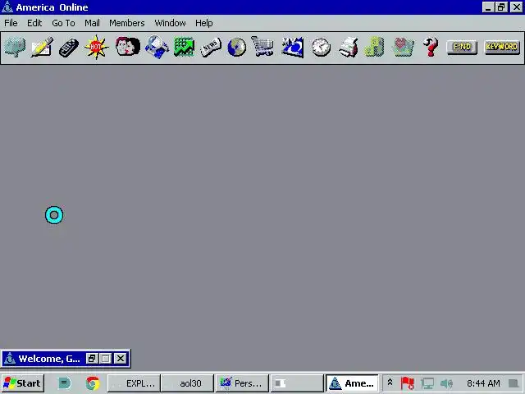Click the disk and magnifier toolbar icon
Screen dimensions: 525x394
pos(157,48)
